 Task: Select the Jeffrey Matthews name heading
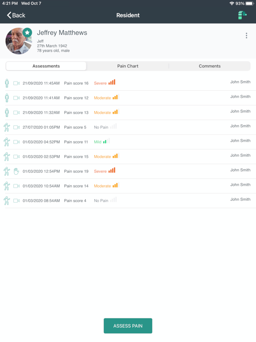(x=62, y=33)
